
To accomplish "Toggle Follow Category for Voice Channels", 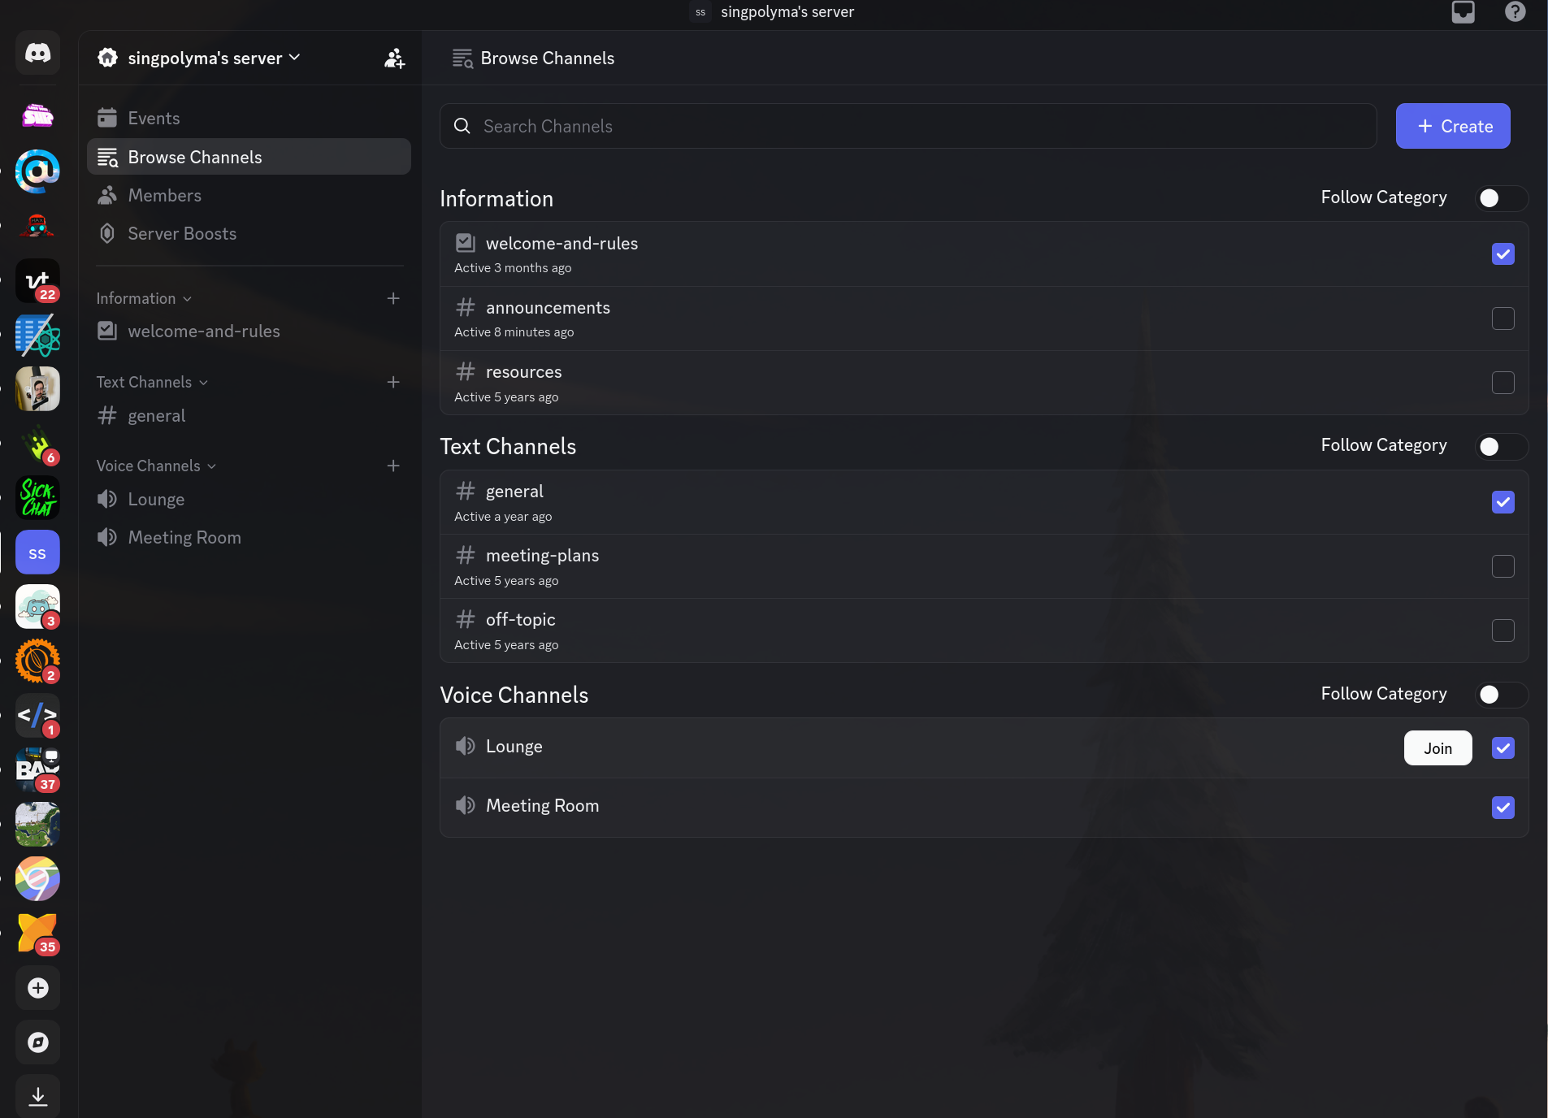I will coord(1500,695).
